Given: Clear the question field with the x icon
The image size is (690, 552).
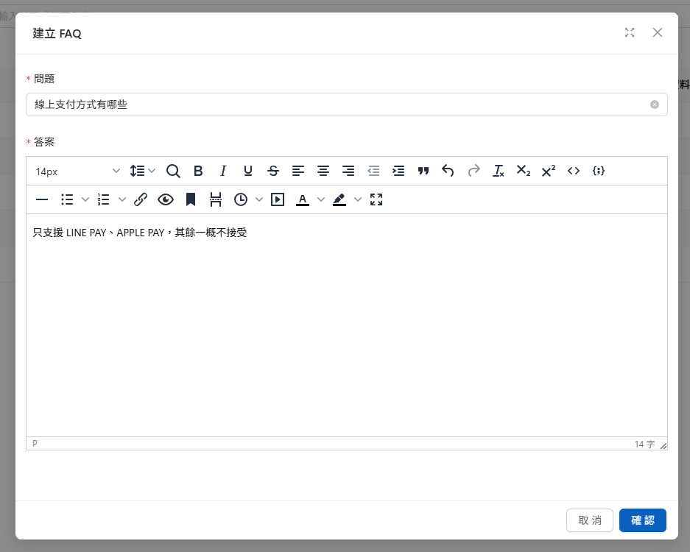Looking at the screenshot, I should [x=655, y=105].
